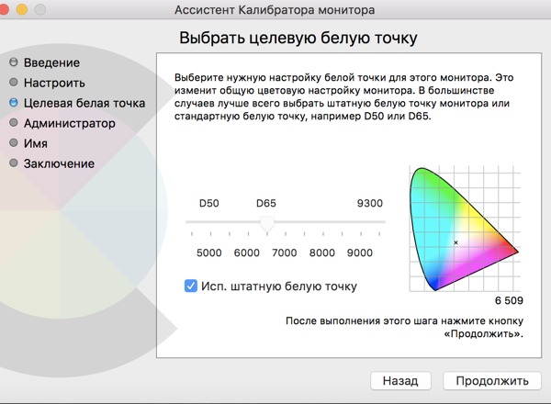Click the slider track near 9300
Viewport: 551px width, 404px height.
[x=370, y=222]
